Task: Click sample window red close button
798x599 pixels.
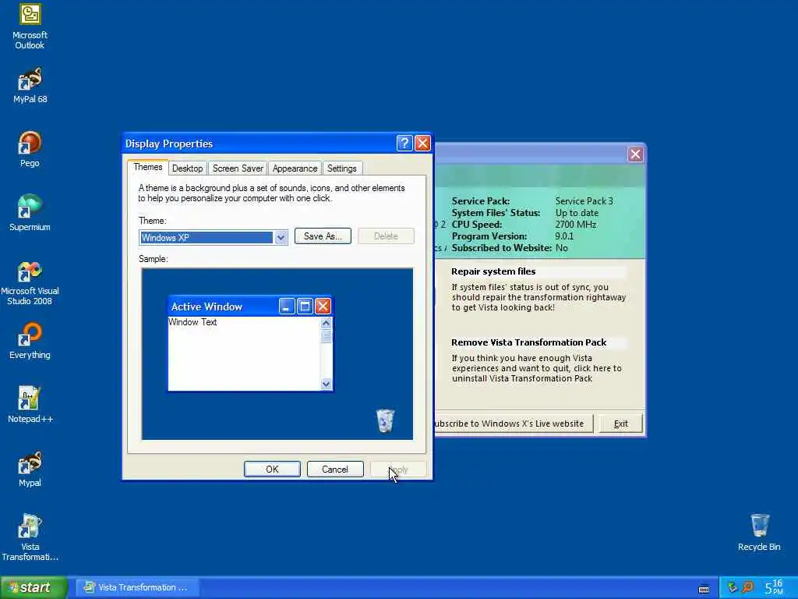Action: point(323,306)
